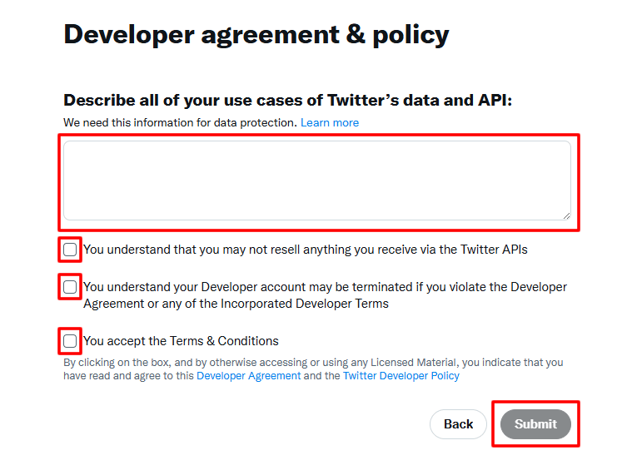Check the 'may not resell' checkbox
The image size is (622, 475).
click(70, 250)
